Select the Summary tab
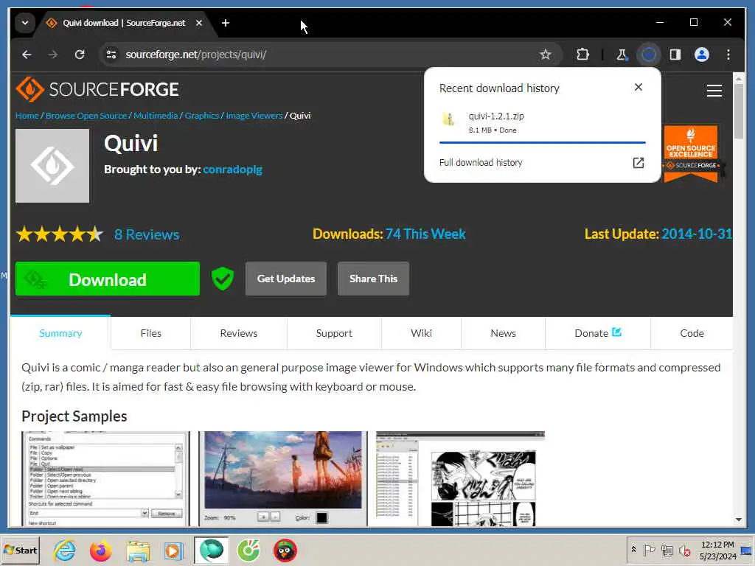Viewport: 755px width, 566px height. [x=60, y=333]
